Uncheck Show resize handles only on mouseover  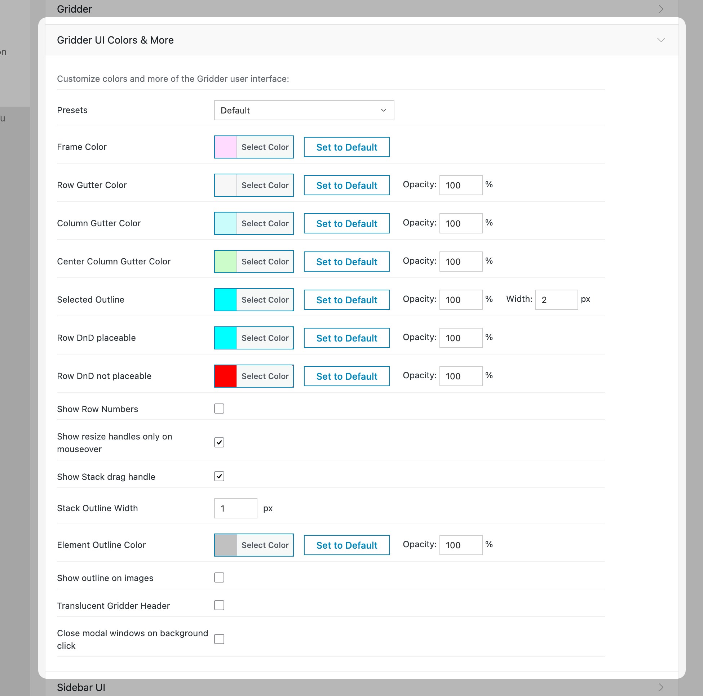tap(219, 442)
